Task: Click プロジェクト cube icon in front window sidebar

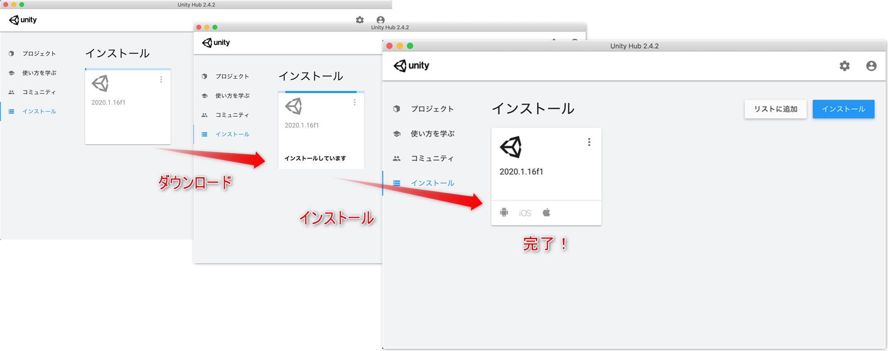Action: pyautogui.click(x=397, y=109)
